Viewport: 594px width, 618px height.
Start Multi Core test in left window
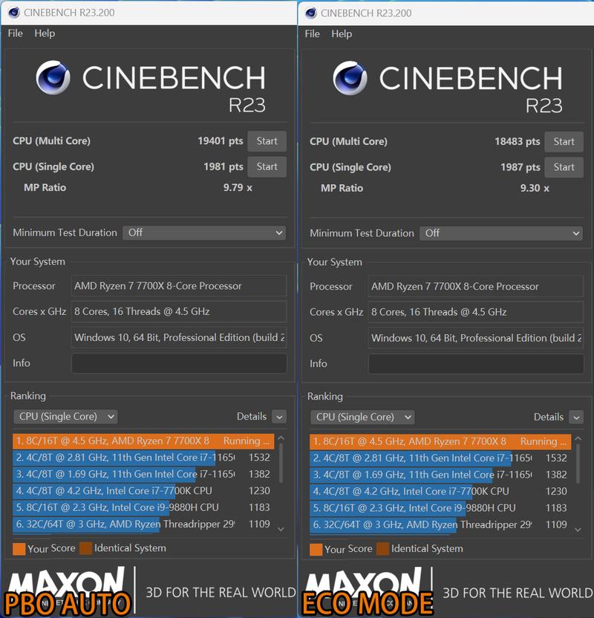pos(267,141)
